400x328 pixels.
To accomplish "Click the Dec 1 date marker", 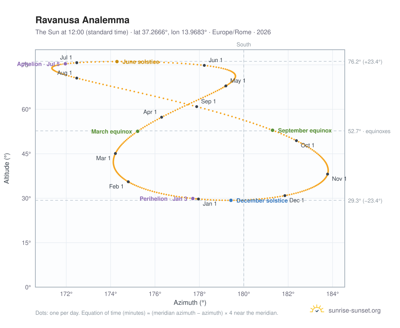I will [x=285, y=195].
